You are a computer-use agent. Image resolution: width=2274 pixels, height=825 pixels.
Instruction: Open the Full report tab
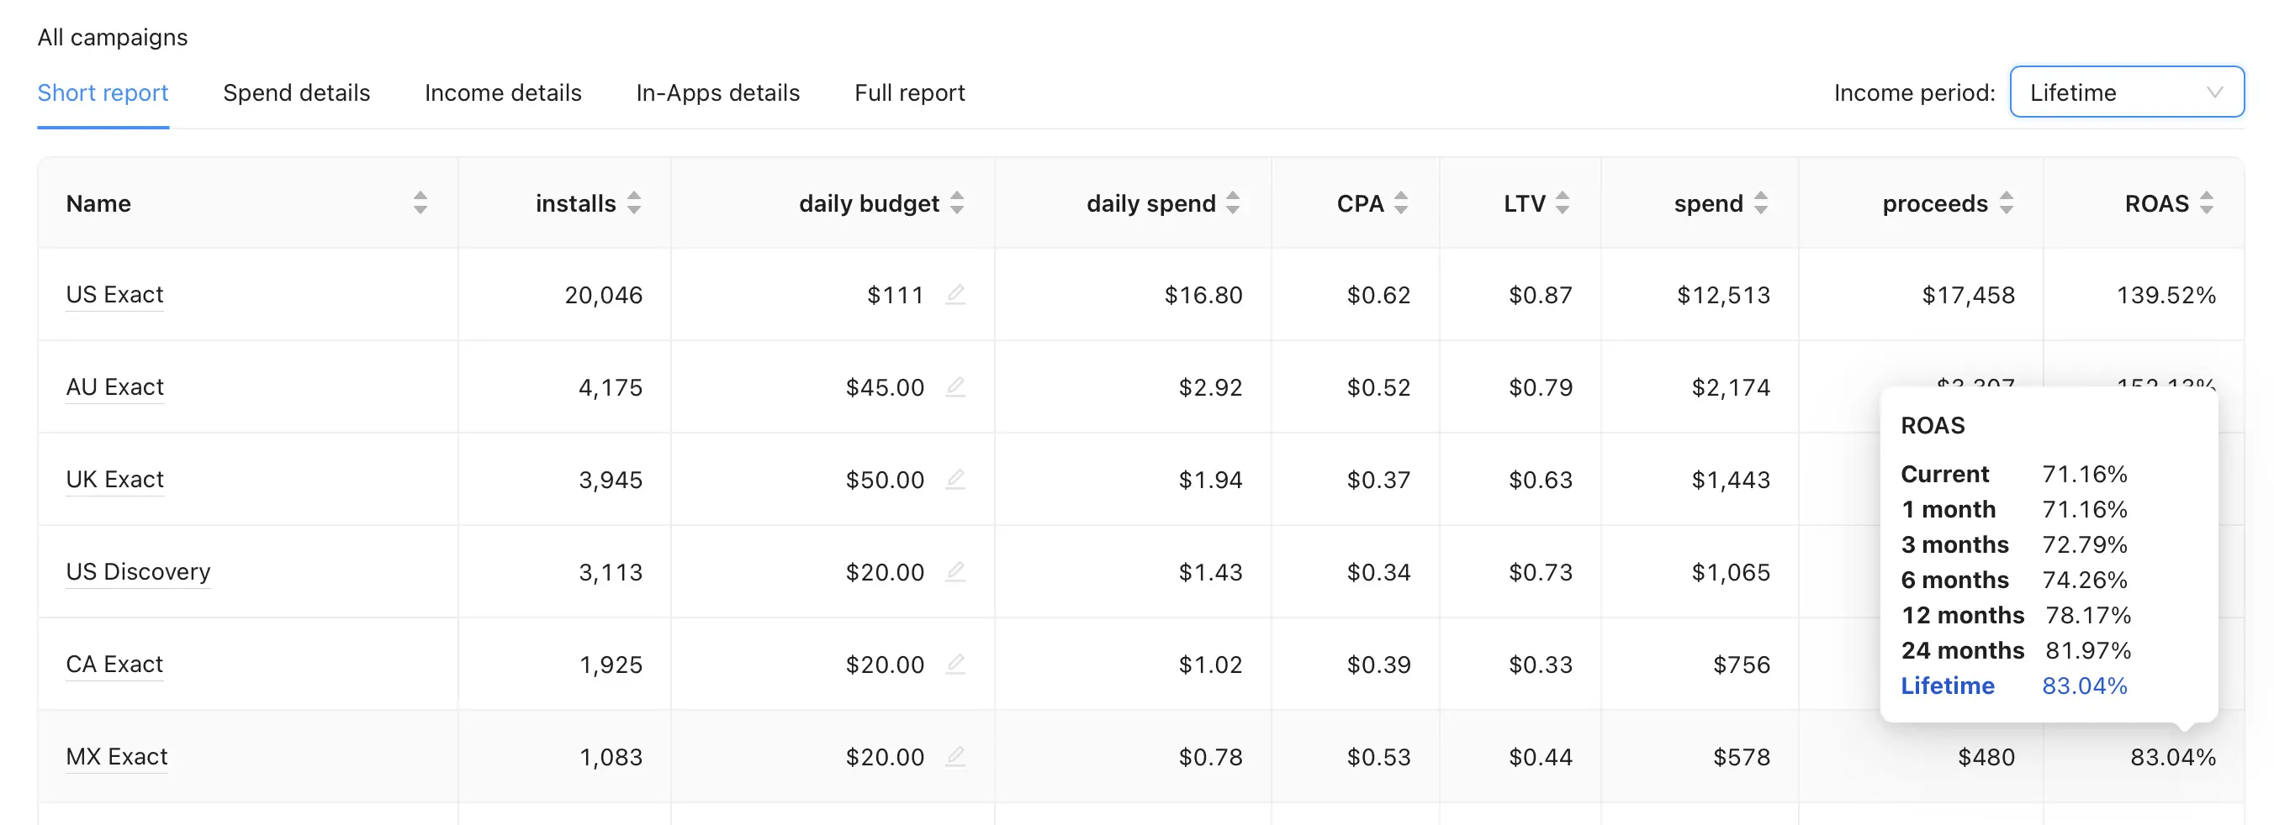909,92
